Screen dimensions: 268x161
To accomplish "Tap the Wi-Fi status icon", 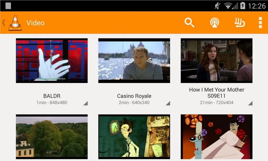I will click(x=228, y=6).
